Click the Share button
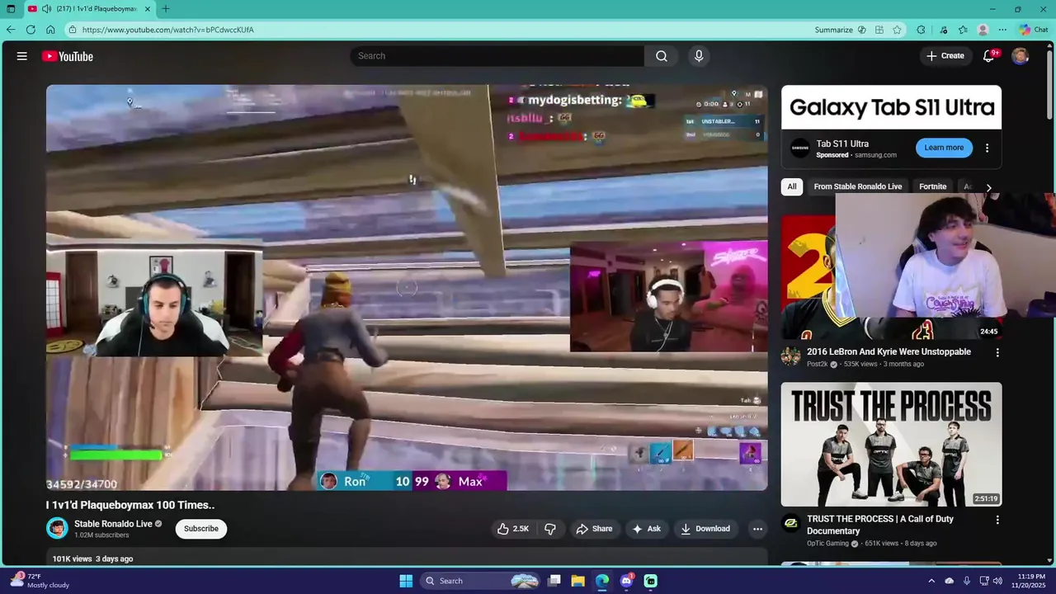Viewport: 1056px width, 594px height. pyautogui.click(x=595, y=529)
